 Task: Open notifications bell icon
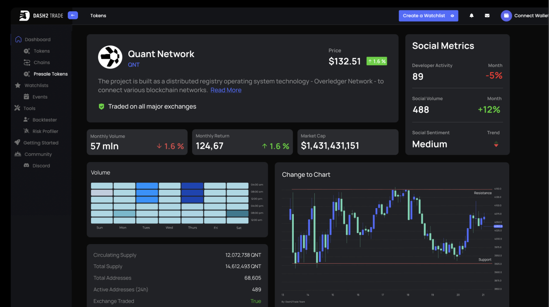pyautogui.click(x=471, y=16)
